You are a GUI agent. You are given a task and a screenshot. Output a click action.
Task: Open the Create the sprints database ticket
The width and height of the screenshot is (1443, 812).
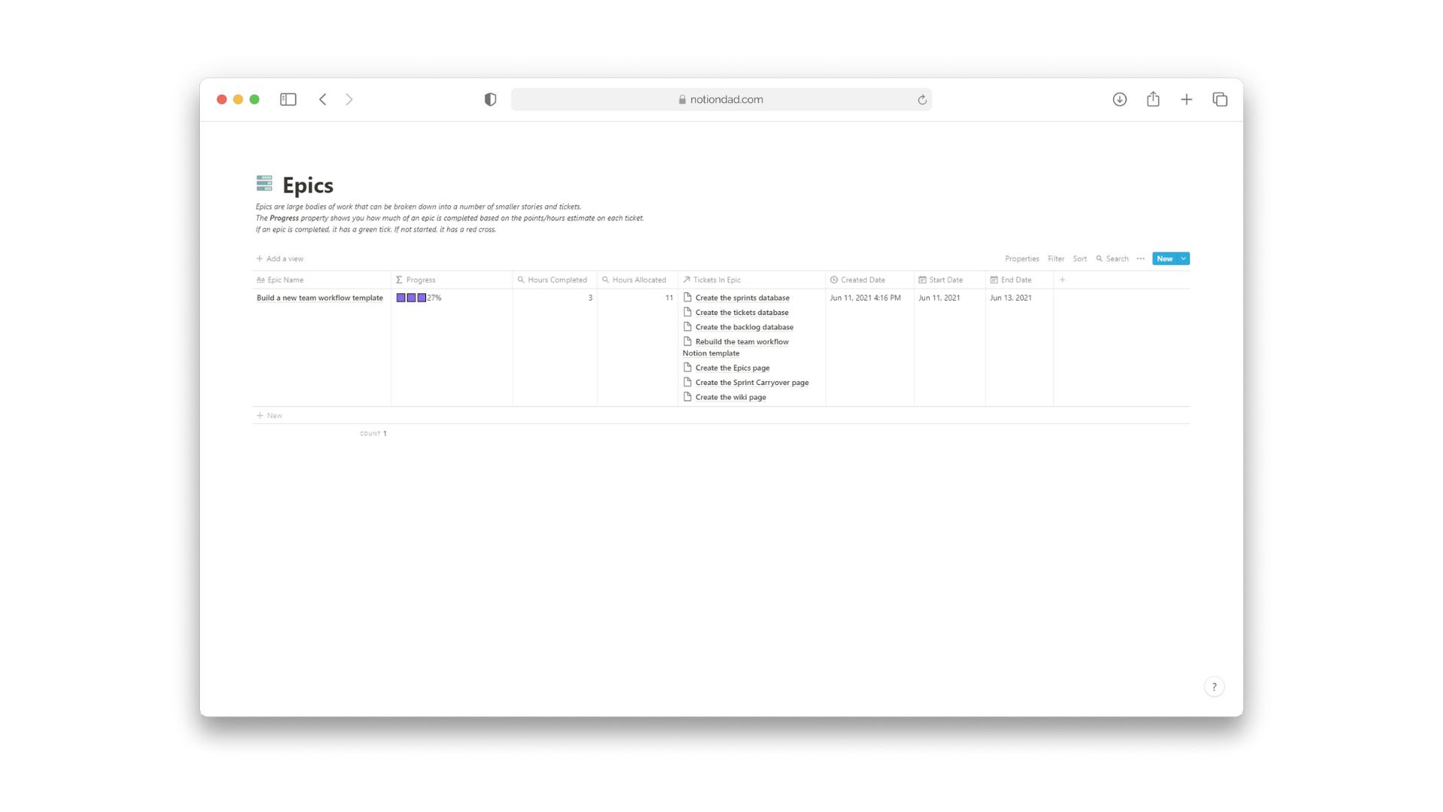[742, 297]
